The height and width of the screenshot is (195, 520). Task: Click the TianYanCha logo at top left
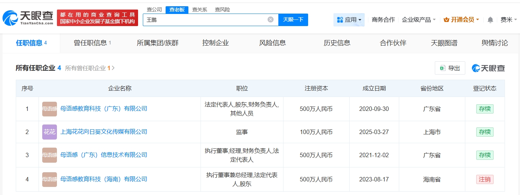(x=28, y=17)
